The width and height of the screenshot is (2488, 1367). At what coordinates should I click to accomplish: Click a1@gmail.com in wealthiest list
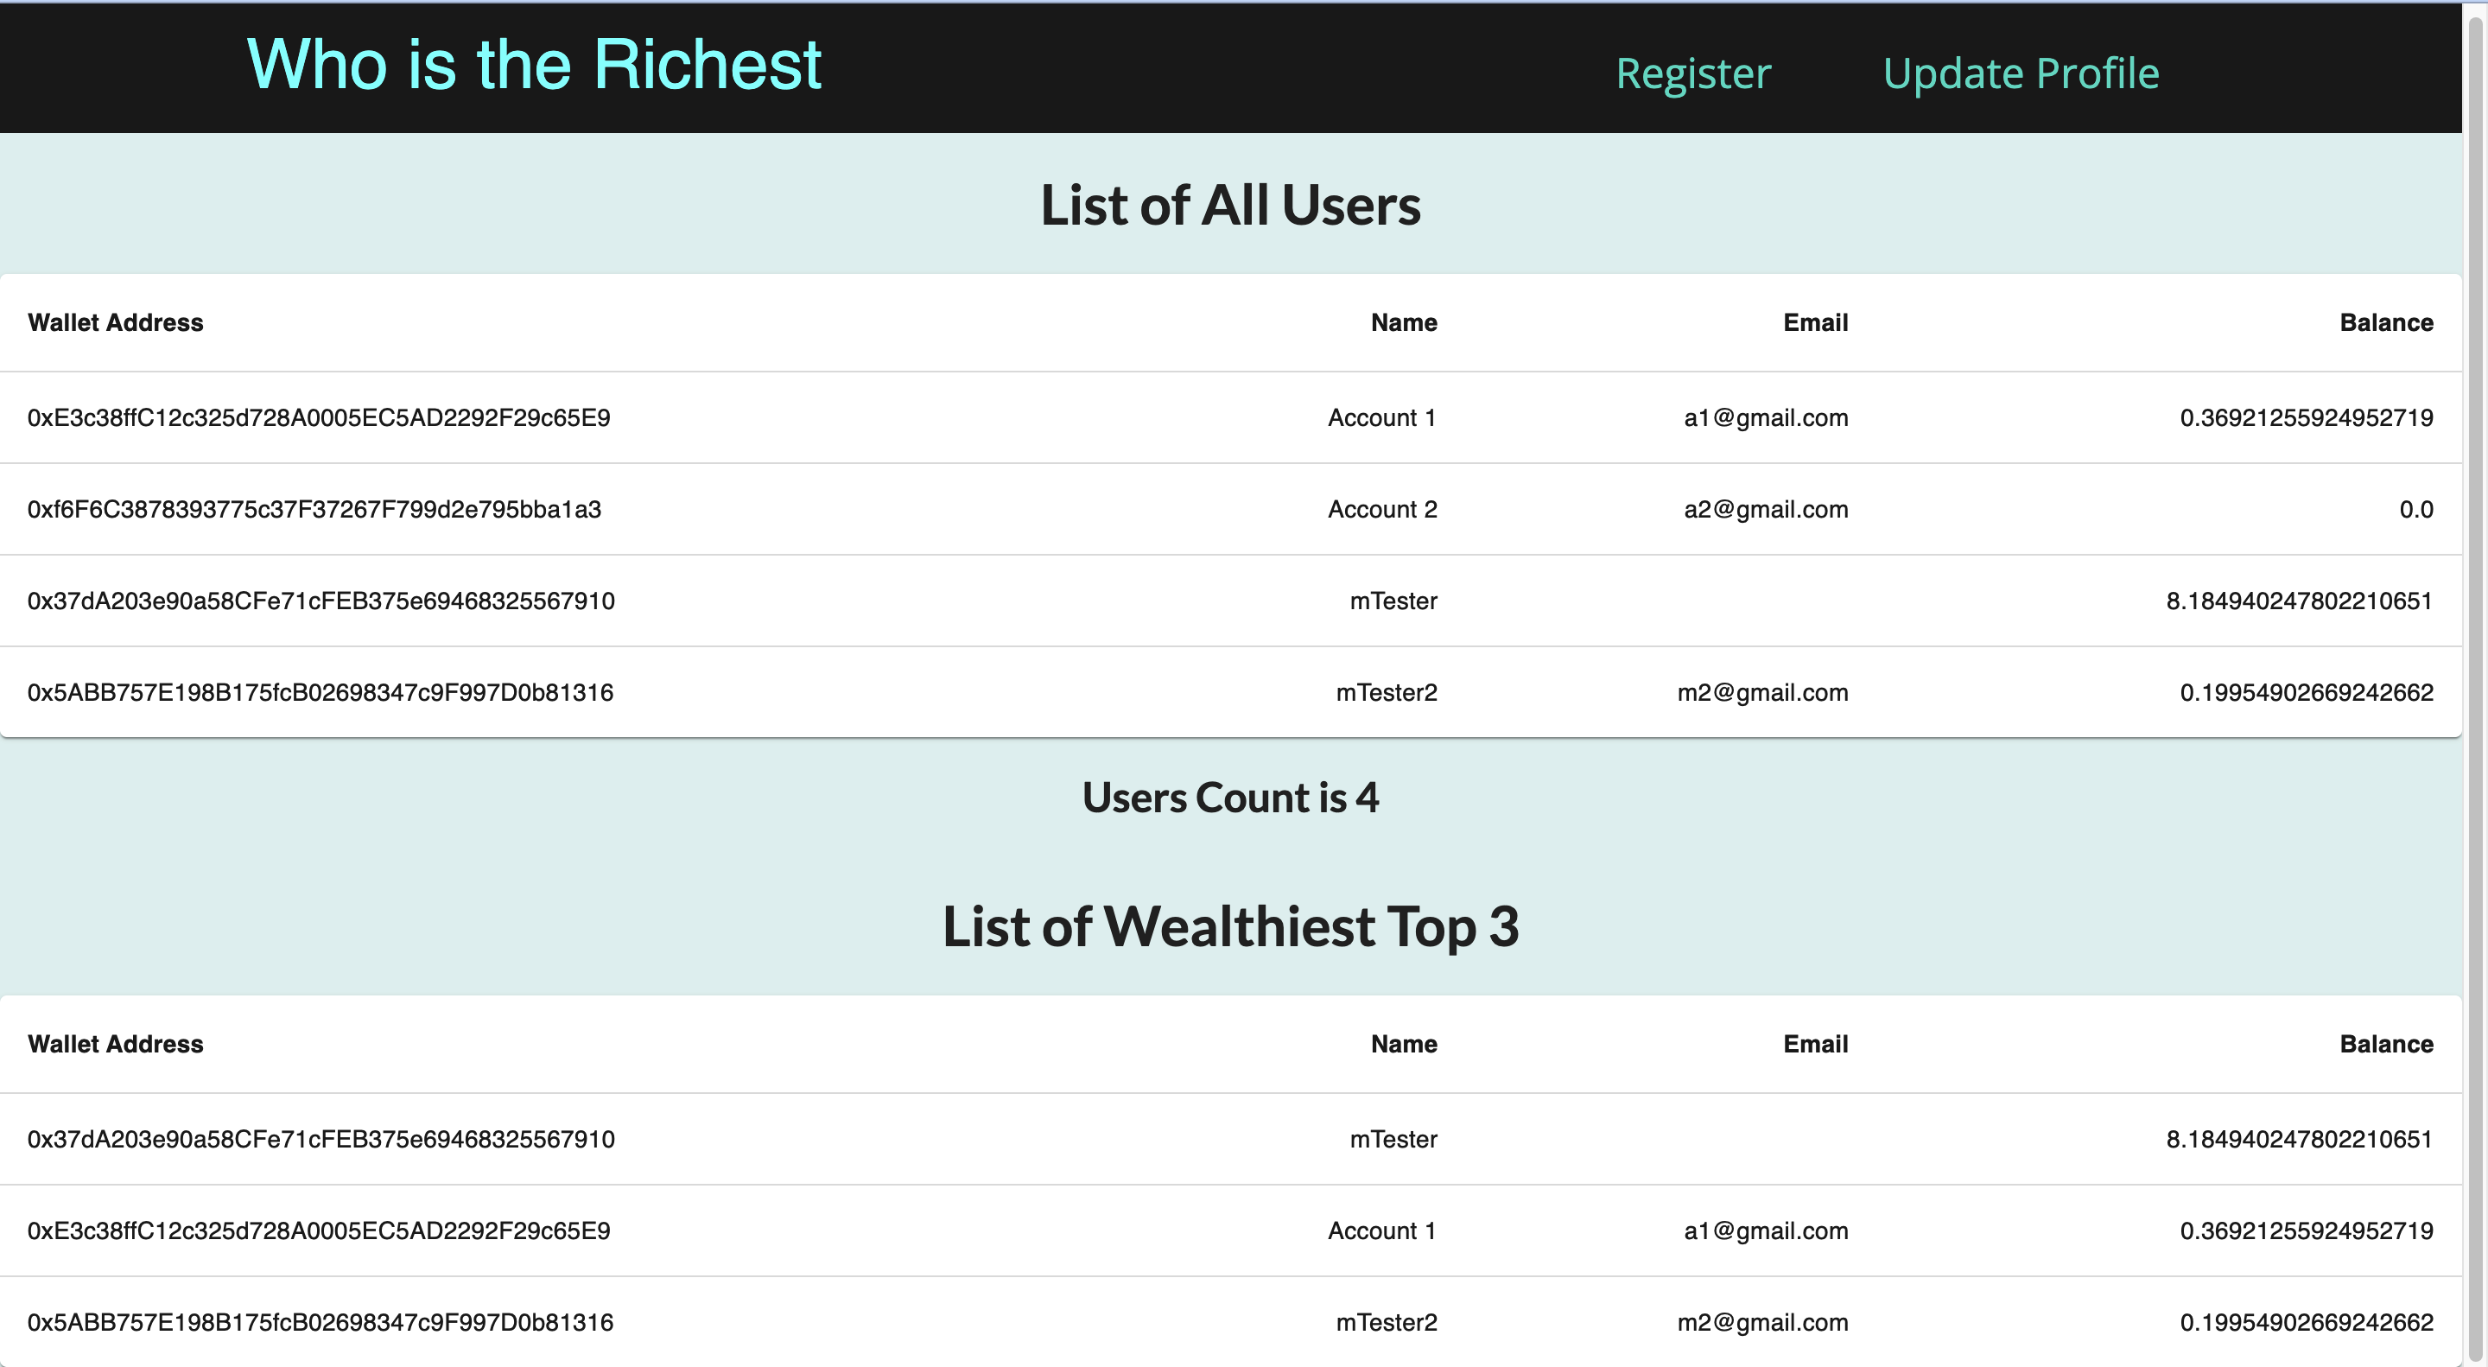tap(1766, 1230)
